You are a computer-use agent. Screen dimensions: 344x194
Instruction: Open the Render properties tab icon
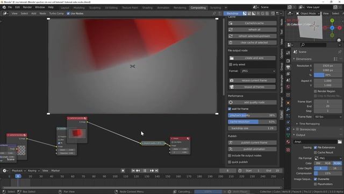point(288,61)
